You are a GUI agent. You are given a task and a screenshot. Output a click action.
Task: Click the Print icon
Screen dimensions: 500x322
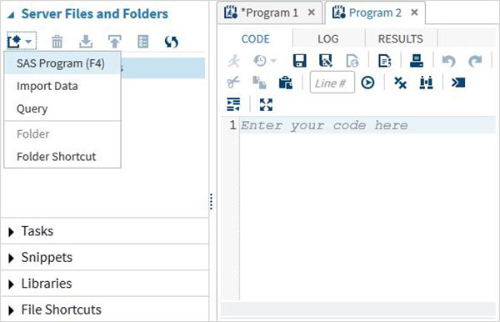point(417,61)
